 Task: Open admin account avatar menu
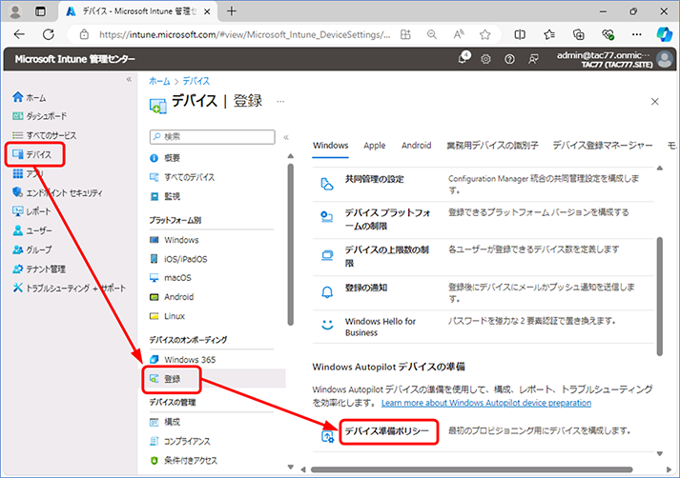[x=665, y=59]
